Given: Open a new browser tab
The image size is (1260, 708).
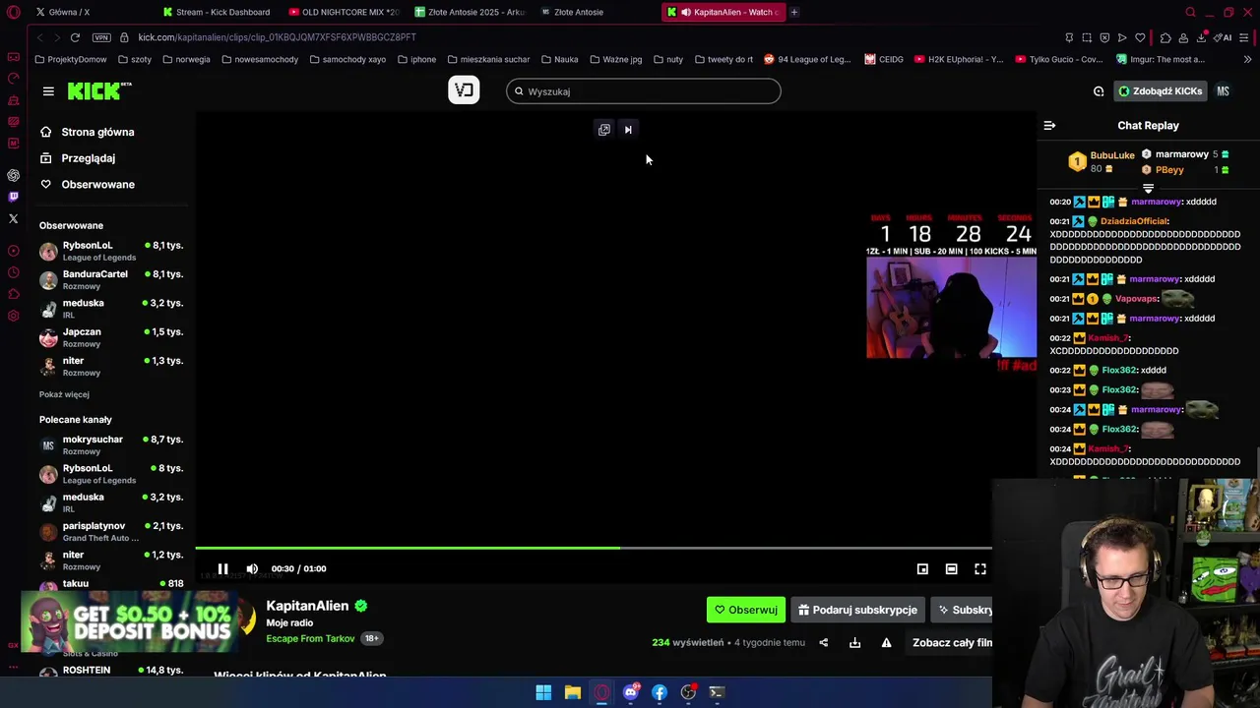Looking at the screenshot, I should click(x=794, y=12).
